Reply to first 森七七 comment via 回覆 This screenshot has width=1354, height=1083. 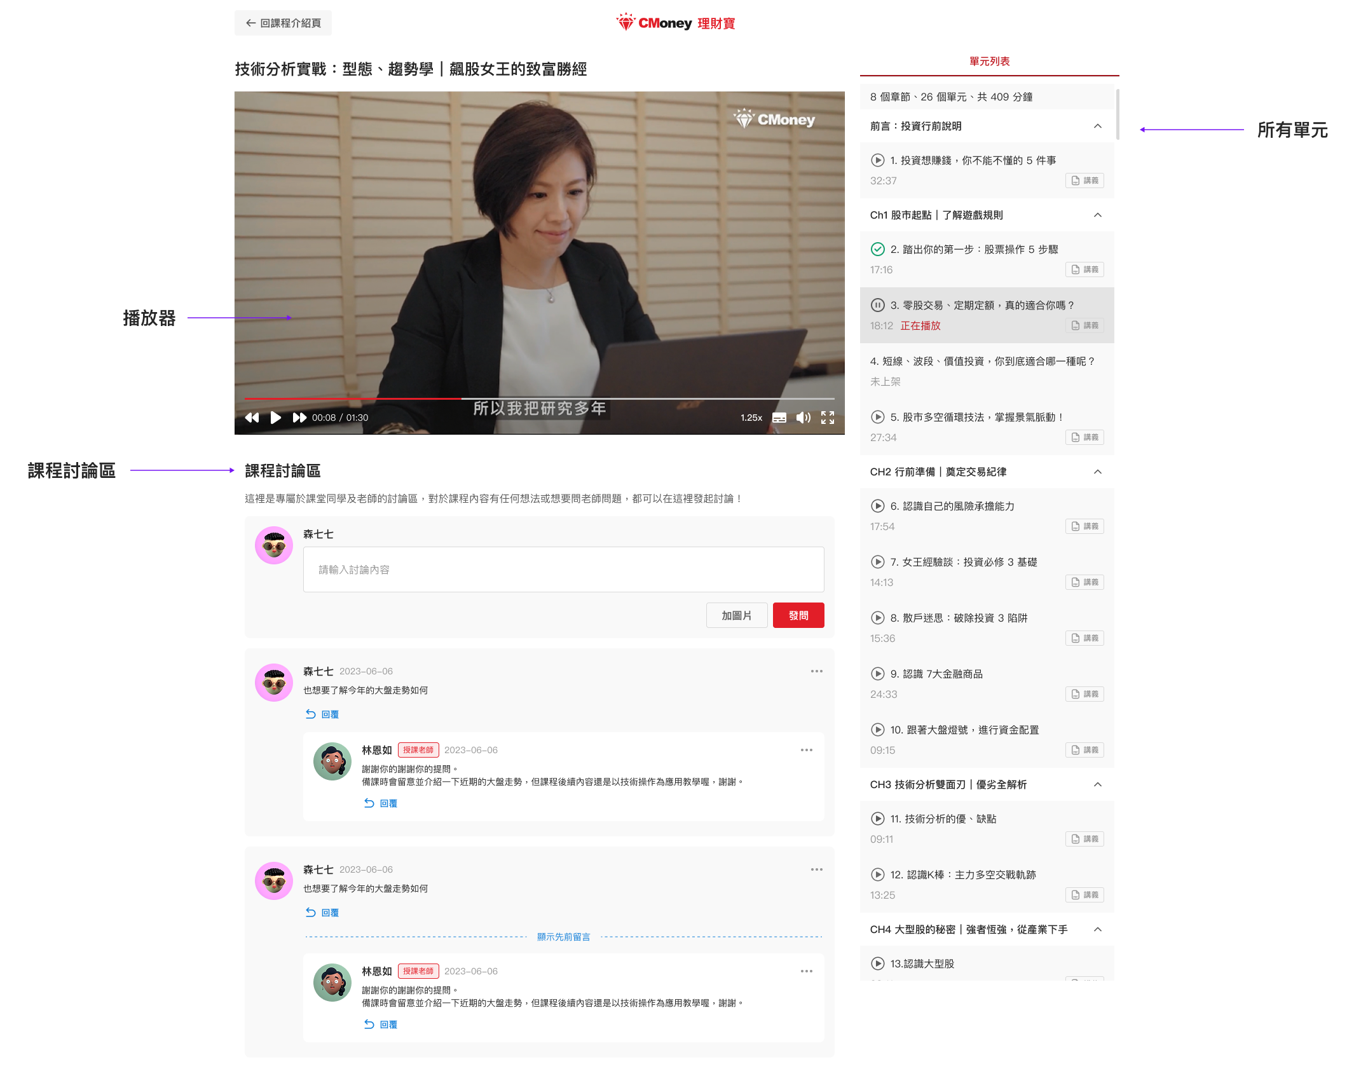tap(322, 714)
